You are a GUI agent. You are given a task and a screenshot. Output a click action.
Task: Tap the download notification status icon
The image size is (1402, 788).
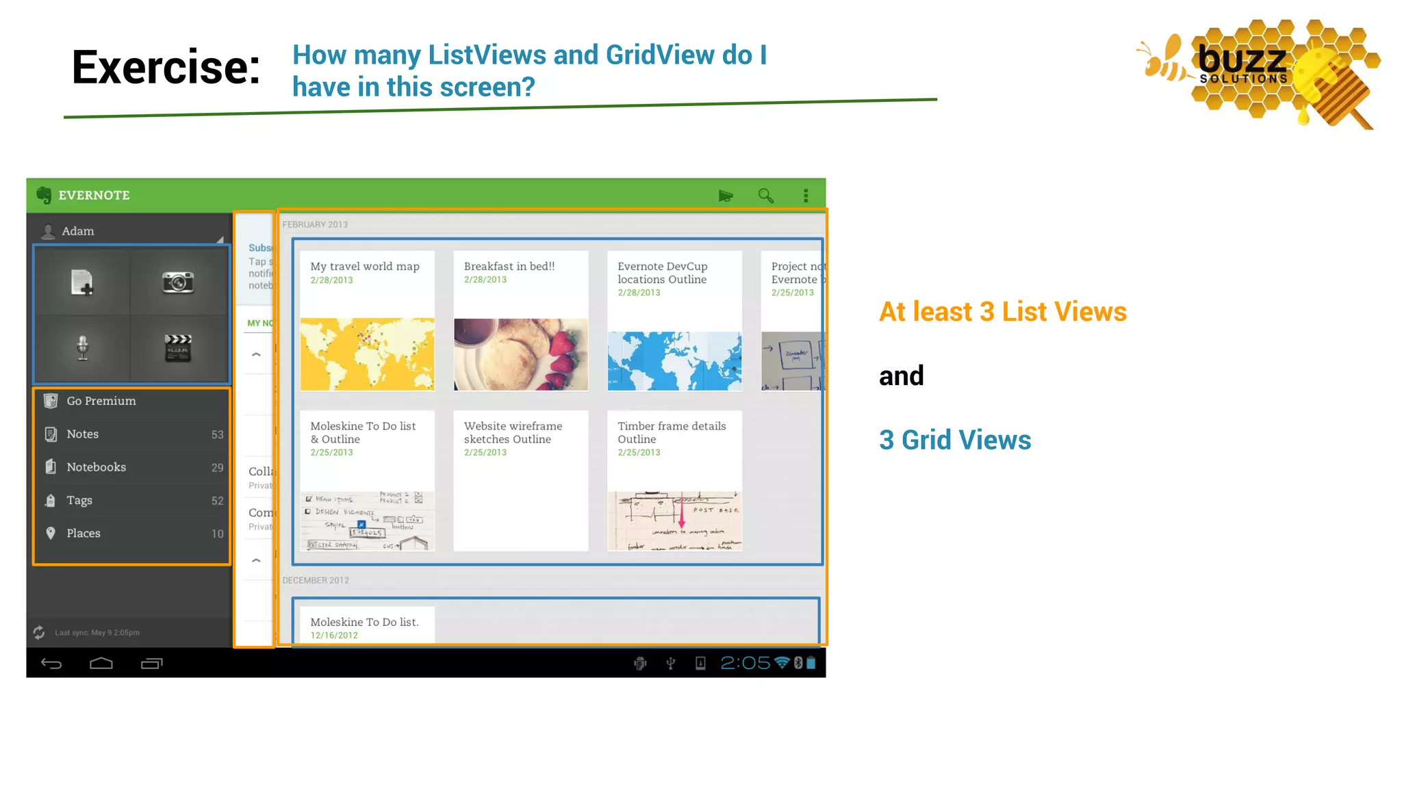(700, 663)
